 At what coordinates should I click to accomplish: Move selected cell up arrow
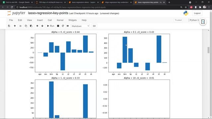pyautogui.click(x=37, y=26)
